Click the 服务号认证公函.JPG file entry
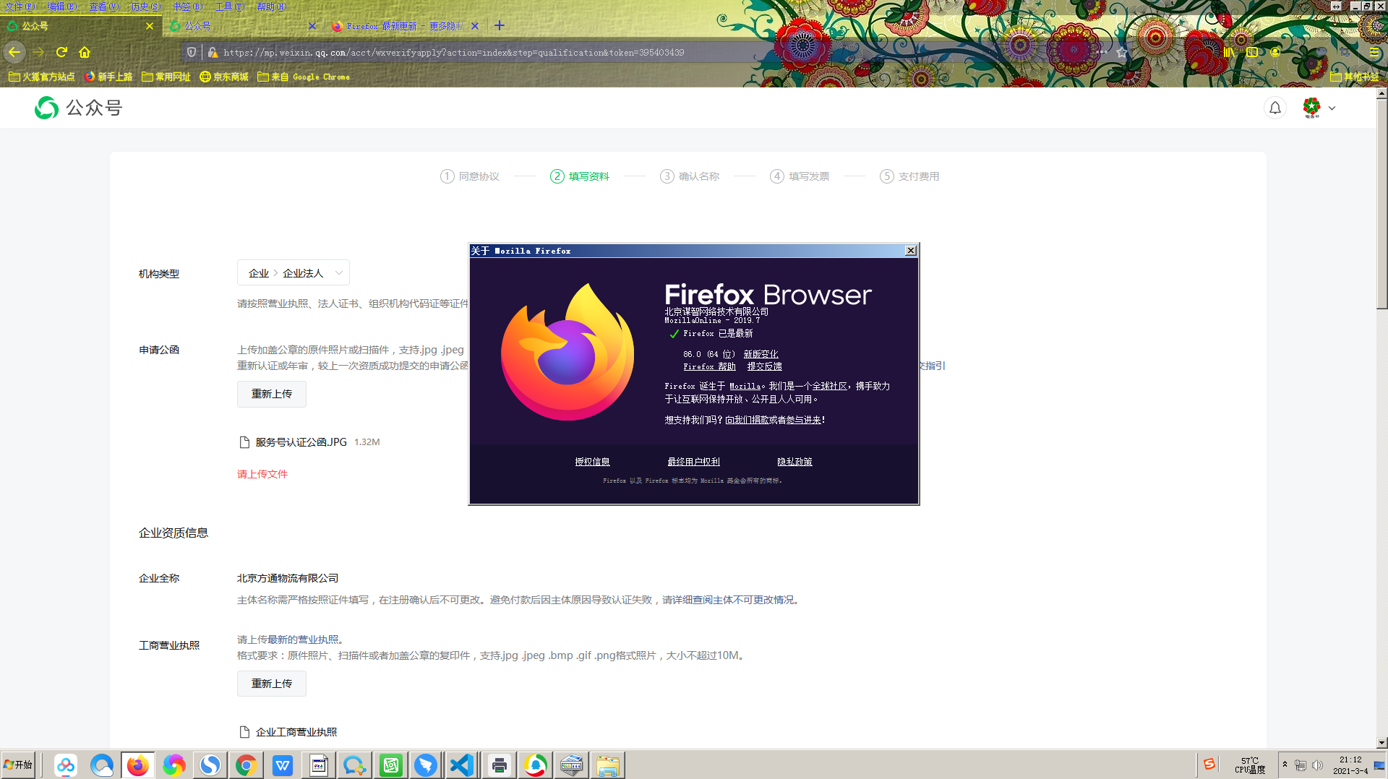Viewport: 1388px width, 779px height. pos(309,442)
